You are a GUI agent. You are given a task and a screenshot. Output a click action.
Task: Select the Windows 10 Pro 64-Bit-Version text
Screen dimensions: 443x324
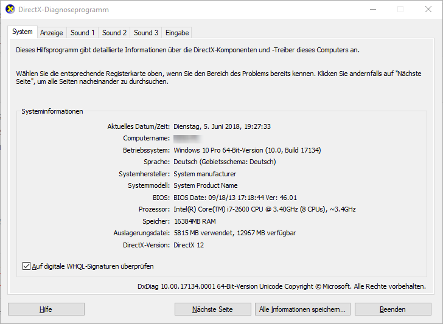247,150
